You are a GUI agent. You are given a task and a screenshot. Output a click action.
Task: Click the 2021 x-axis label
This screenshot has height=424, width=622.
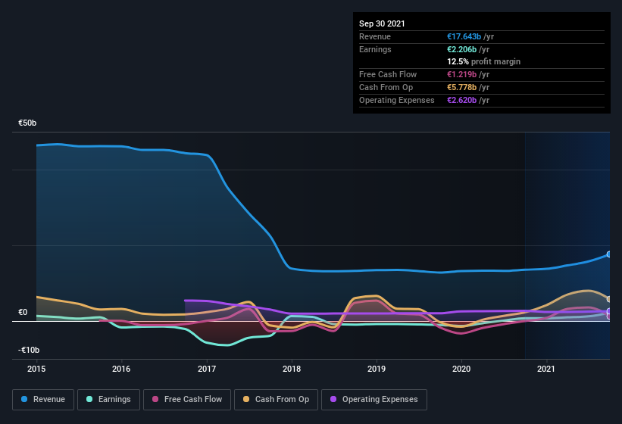coord(546,369)
